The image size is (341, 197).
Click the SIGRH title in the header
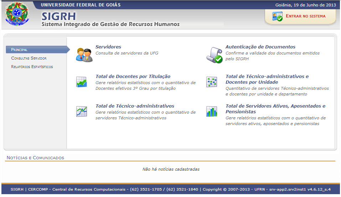(x=59, y=16)
